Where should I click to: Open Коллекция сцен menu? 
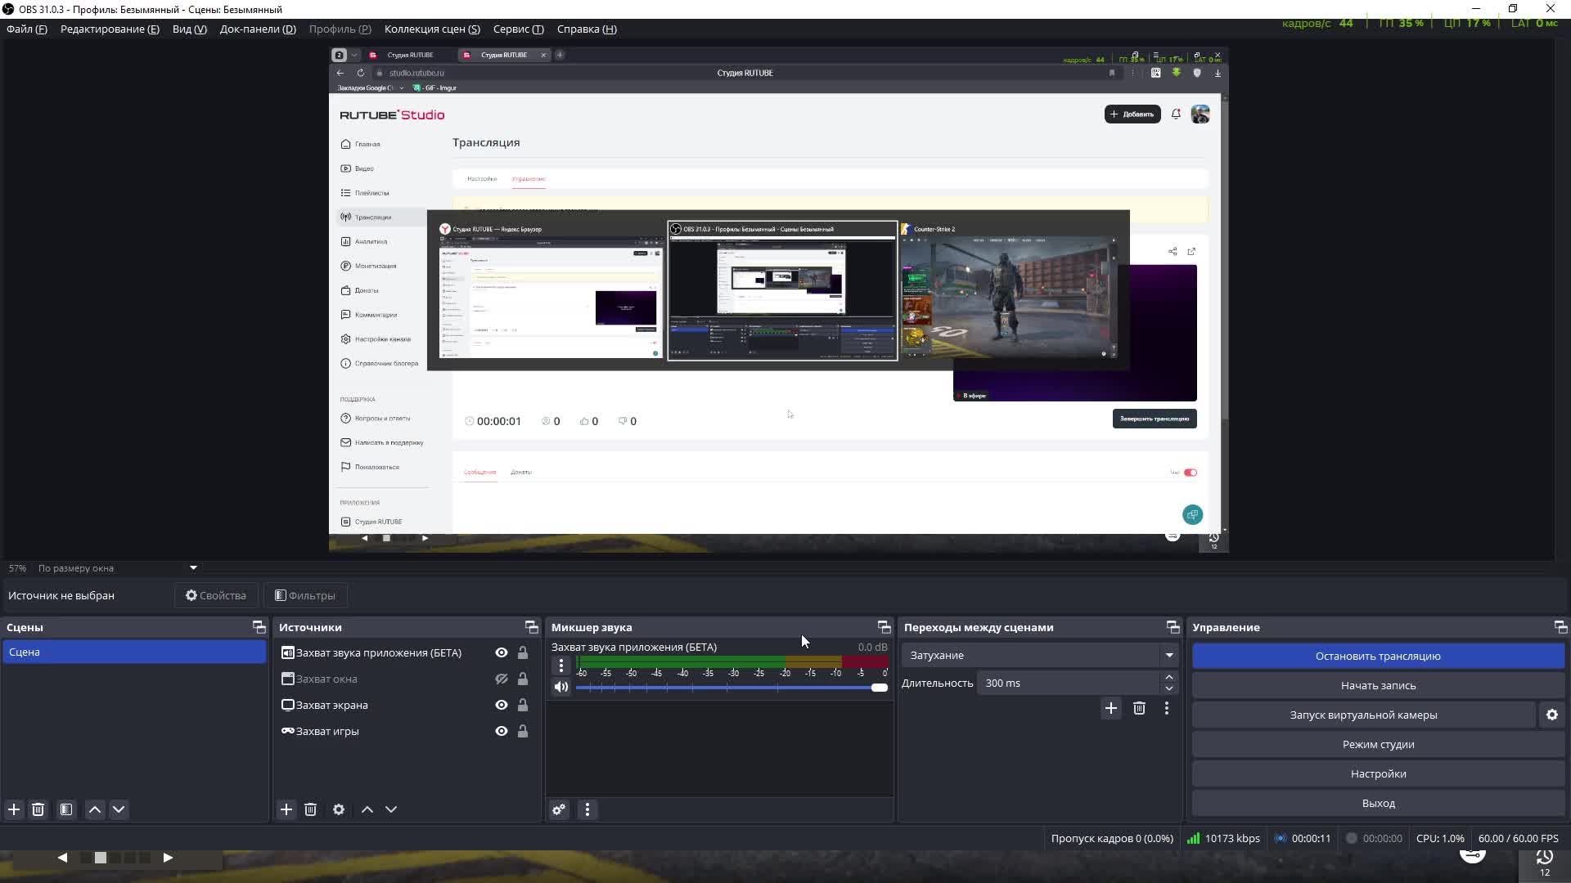coord(432,29)
